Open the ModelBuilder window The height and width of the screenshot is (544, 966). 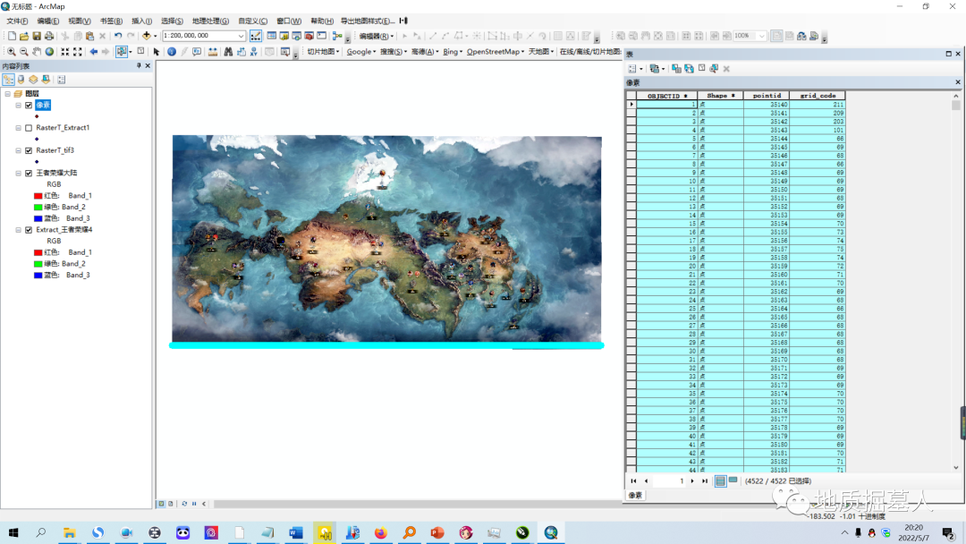337,36
